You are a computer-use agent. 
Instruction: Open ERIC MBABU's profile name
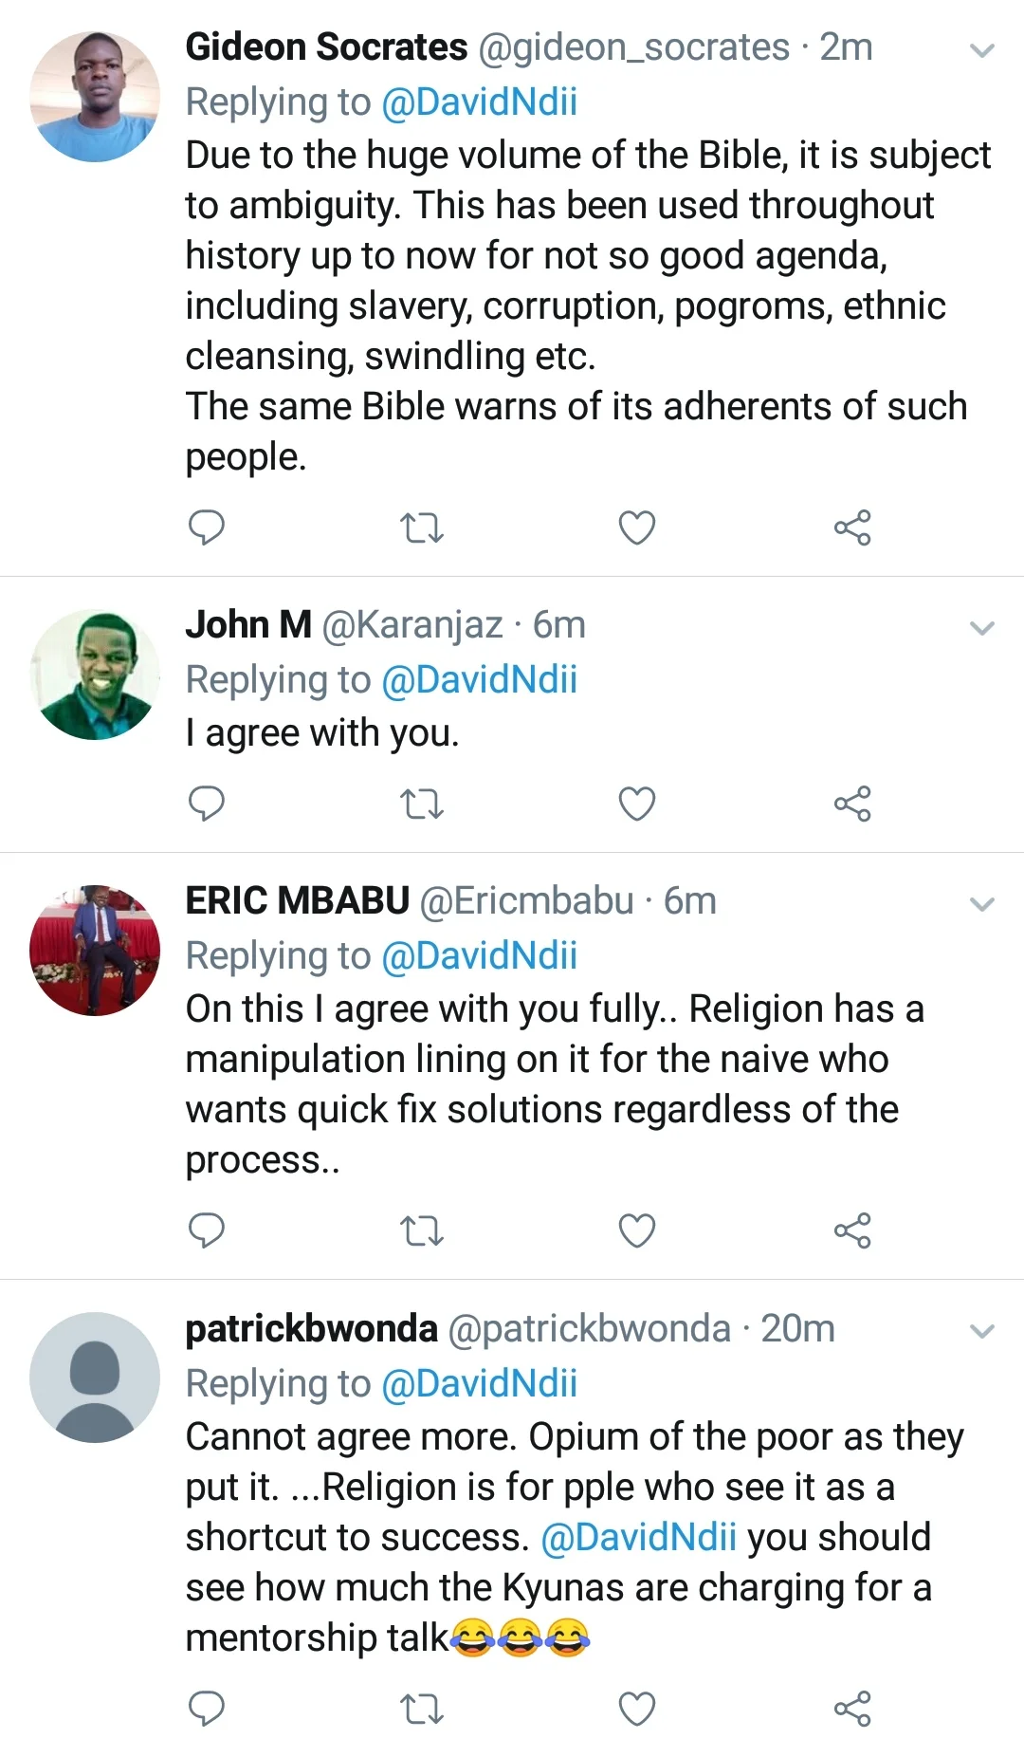click(298, 900)
